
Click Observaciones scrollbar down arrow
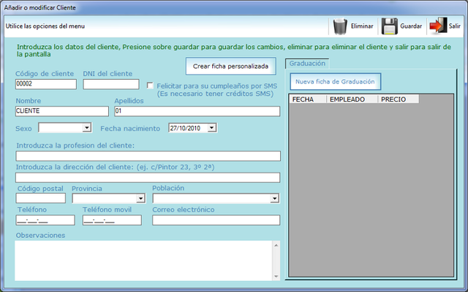pyautogui.click(x=276, y=277)
